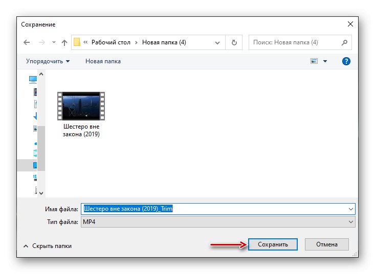Open the Тип файла MP4 combo box
The width and height of the screenshot is (375, 274).
[218, 222]
